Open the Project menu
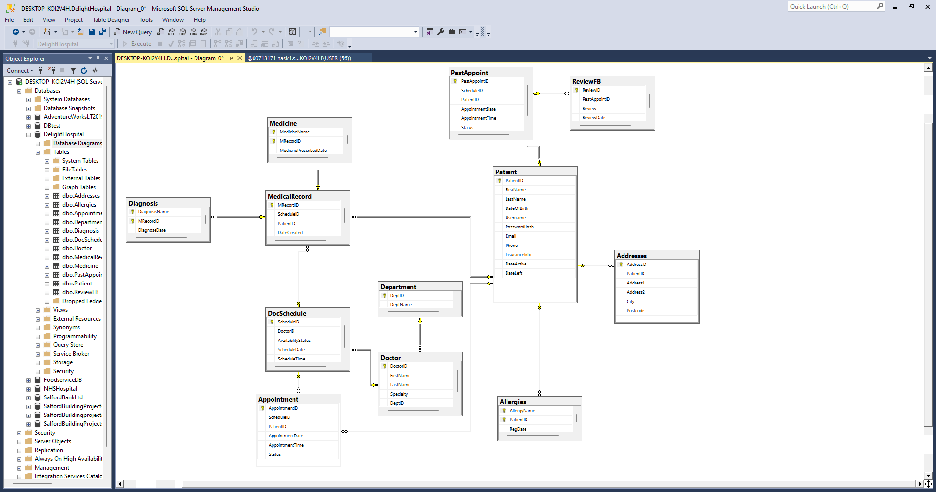Screen dimensions: 936x492 click(74, 20)
